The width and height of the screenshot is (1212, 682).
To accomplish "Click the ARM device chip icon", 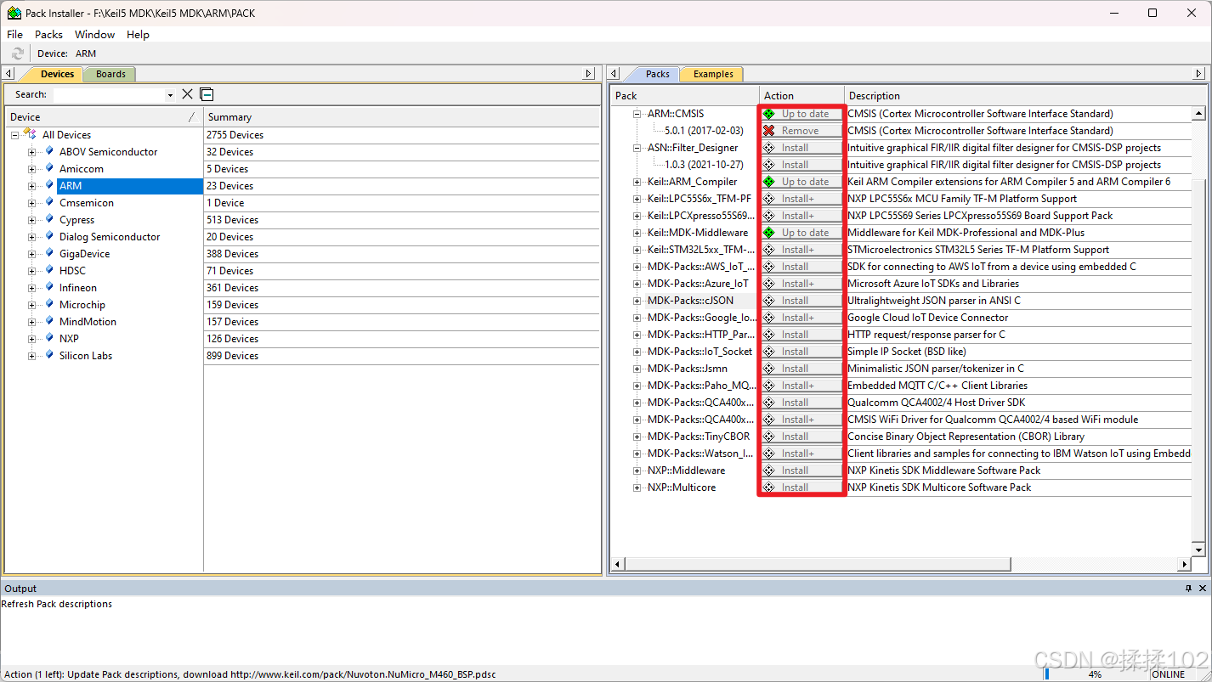I will click(x=49, y=185).
